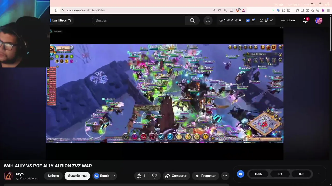332x186 pixels.
Task: Click the Remix button
Action: pos(102,176)
